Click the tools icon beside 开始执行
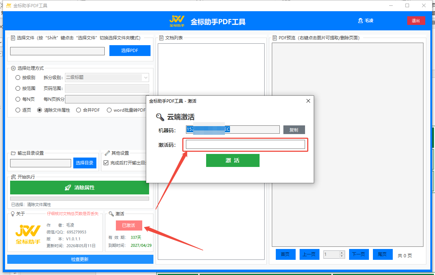The height and width of the screenshot is (275, 435). point(13,177)
